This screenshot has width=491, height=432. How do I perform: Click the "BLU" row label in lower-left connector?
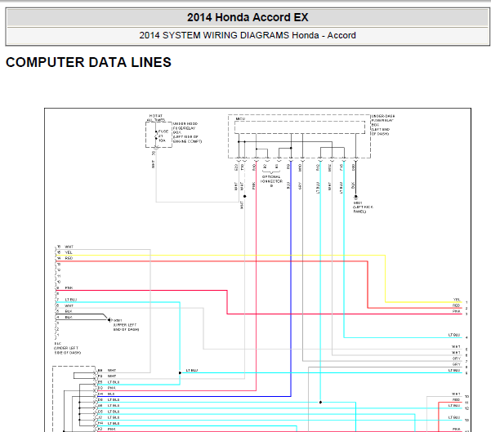click(111, 394)
